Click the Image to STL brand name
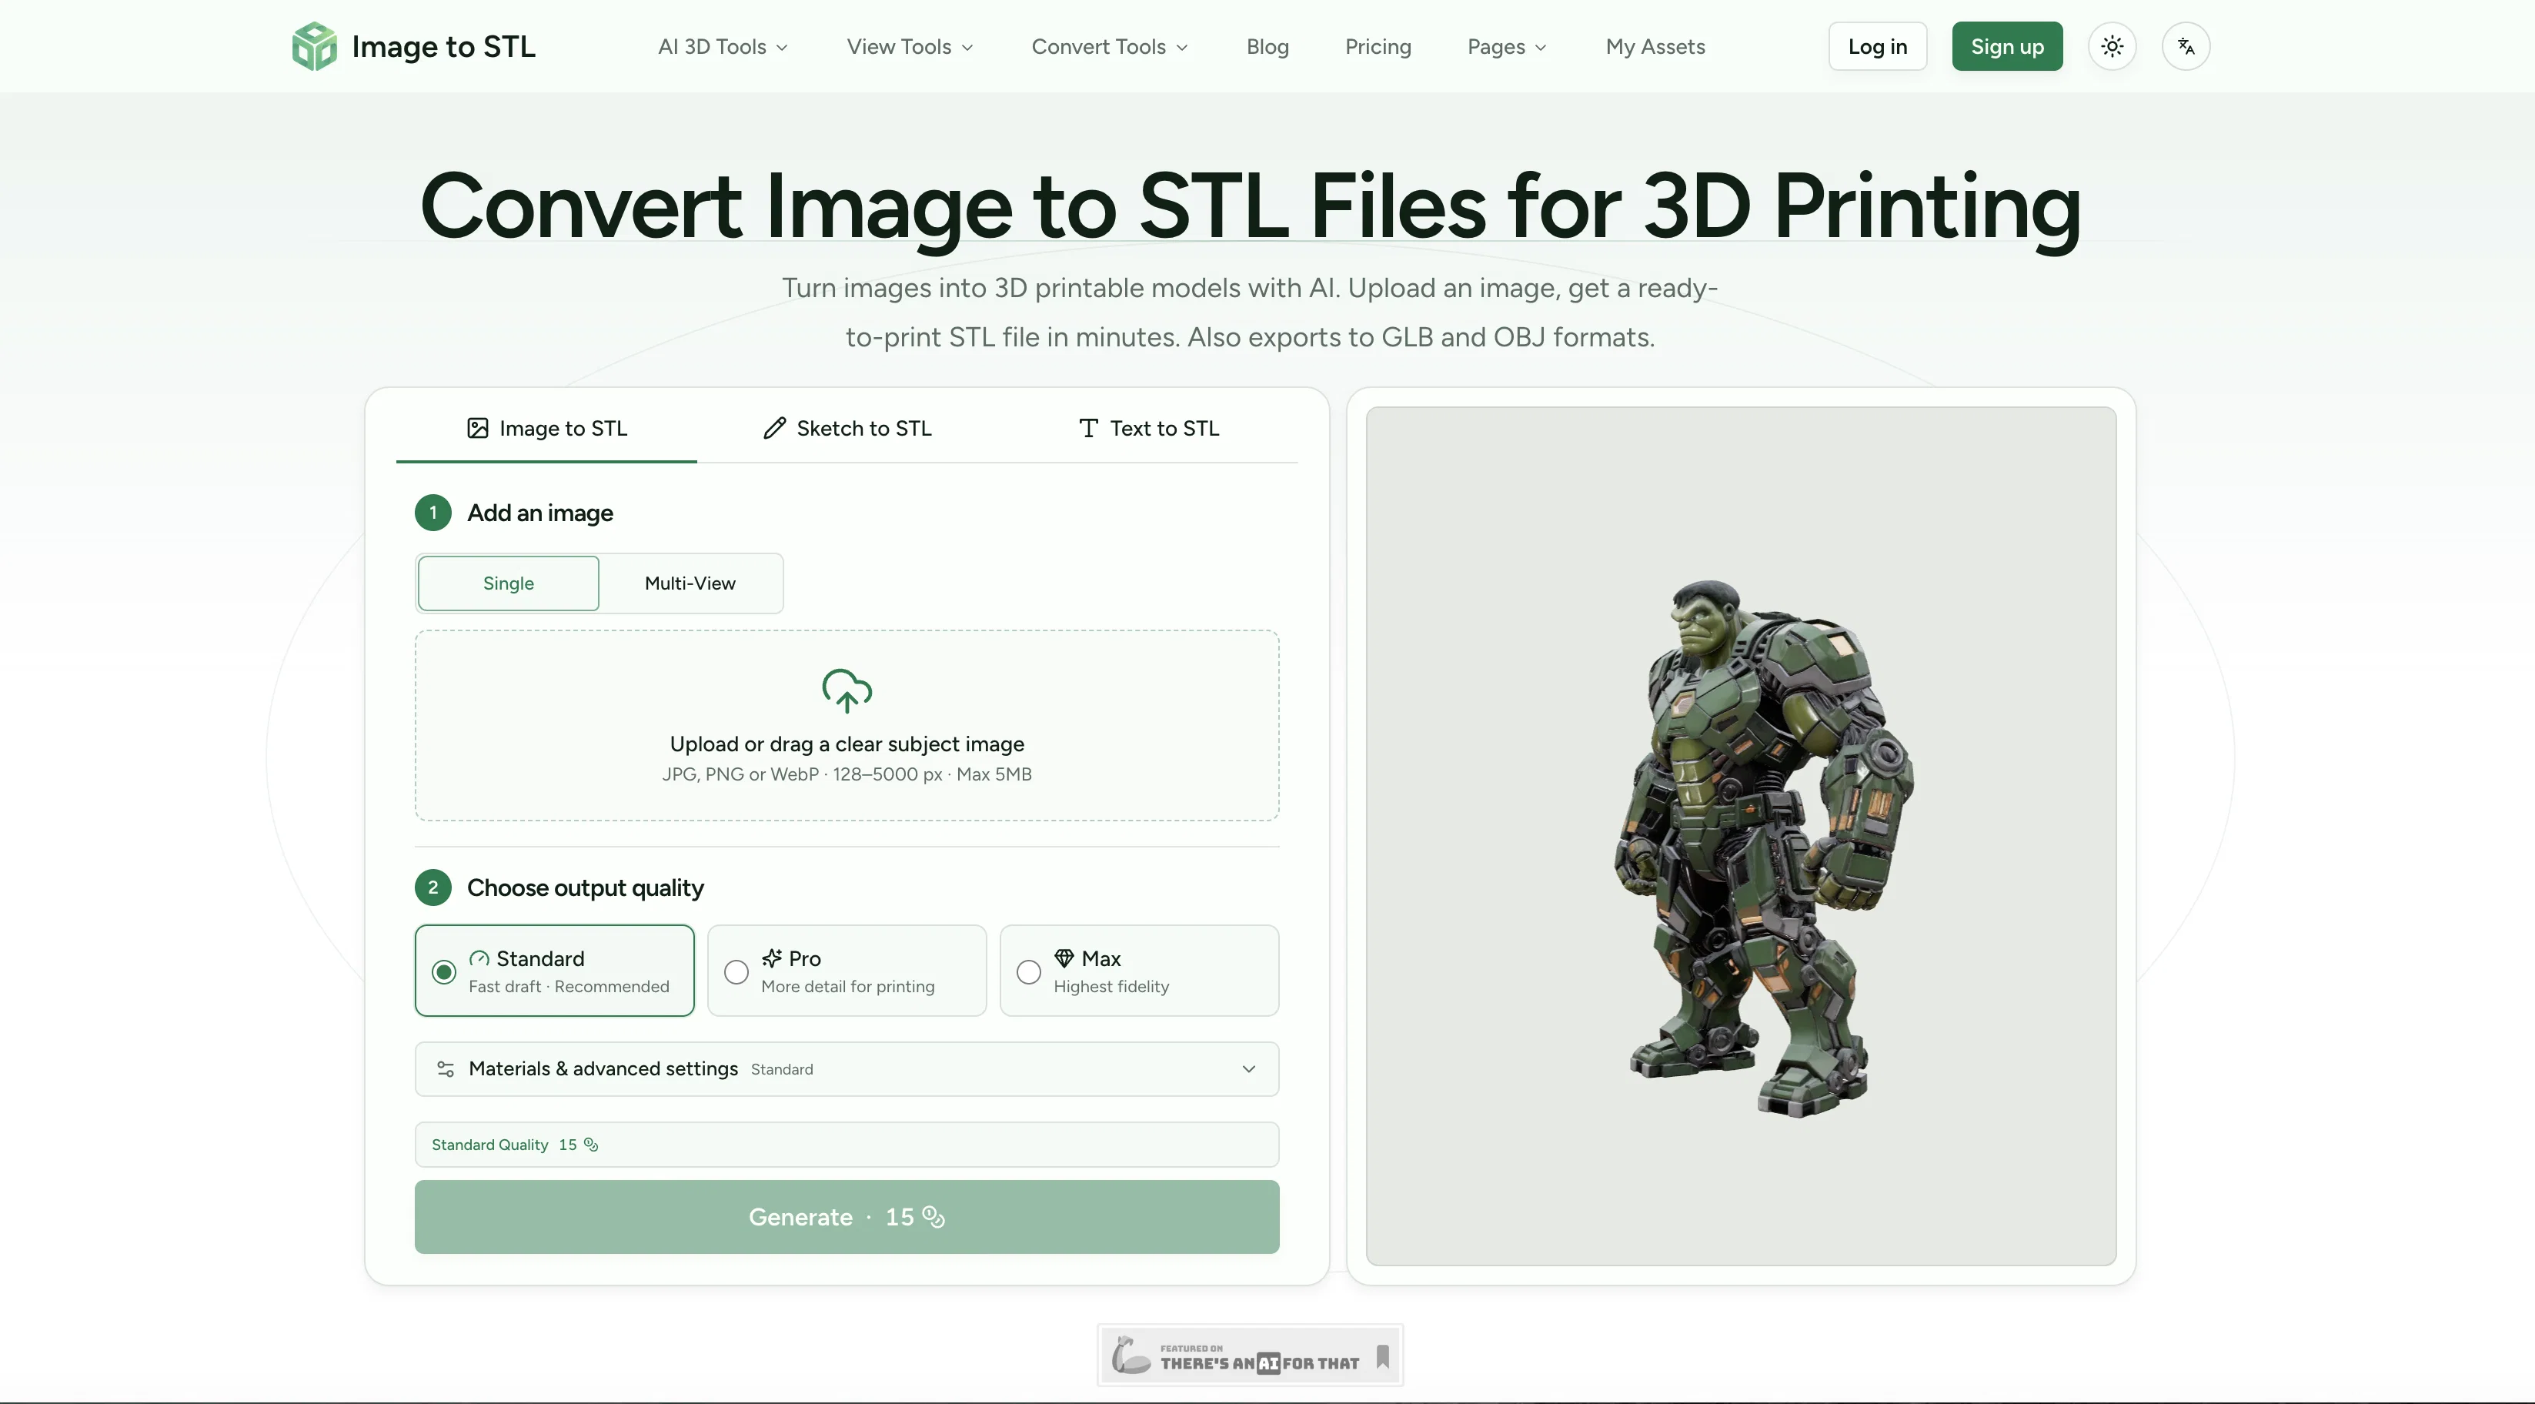 tap(444, 46)
